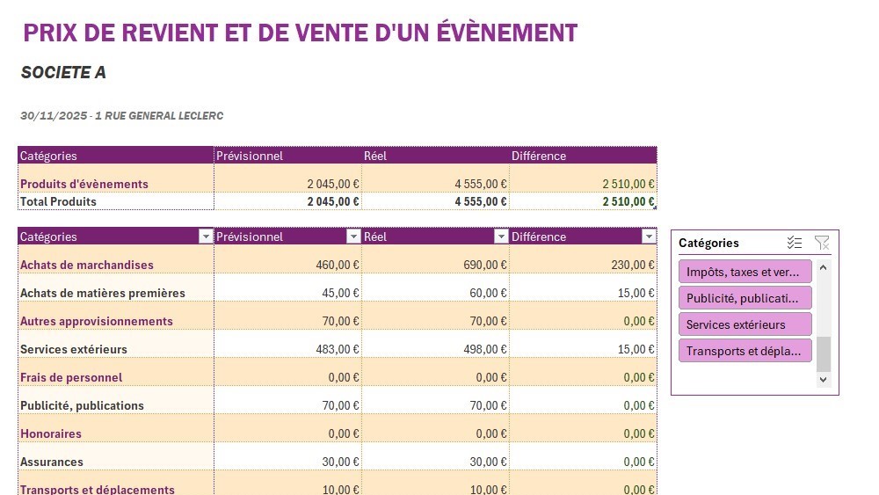Toggle multi-select in the Catégories slicer
Screen dimensions: 879x495
tap(795, 243)
